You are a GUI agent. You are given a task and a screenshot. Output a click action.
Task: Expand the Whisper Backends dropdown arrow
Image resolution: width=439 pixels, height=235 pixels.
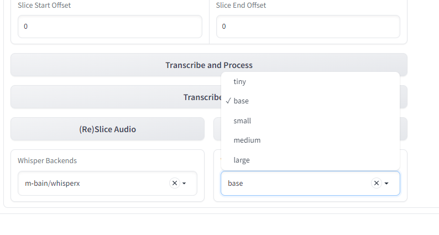(x=184, y=184)
